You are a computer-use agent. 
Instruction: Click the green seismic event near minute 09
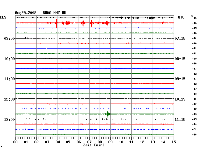click(108, 114)
